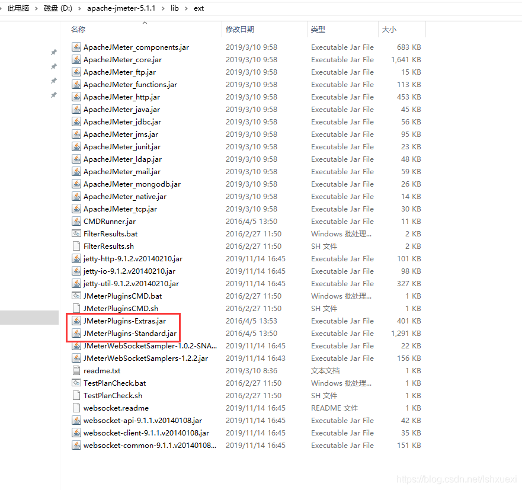522x490 pixels.
Task: Click the first pin icon in Quick Access
Action: [x=53, y=52]
